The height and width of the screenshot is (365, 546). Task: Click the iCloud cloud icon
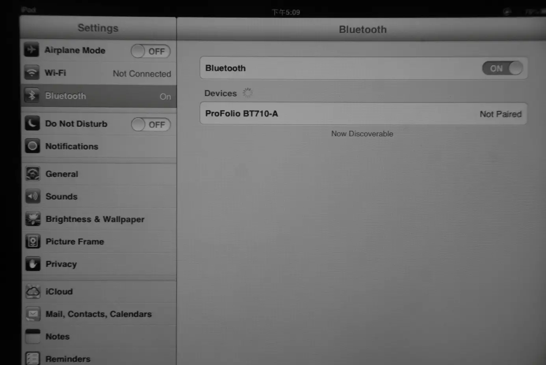tap(32, 291)
